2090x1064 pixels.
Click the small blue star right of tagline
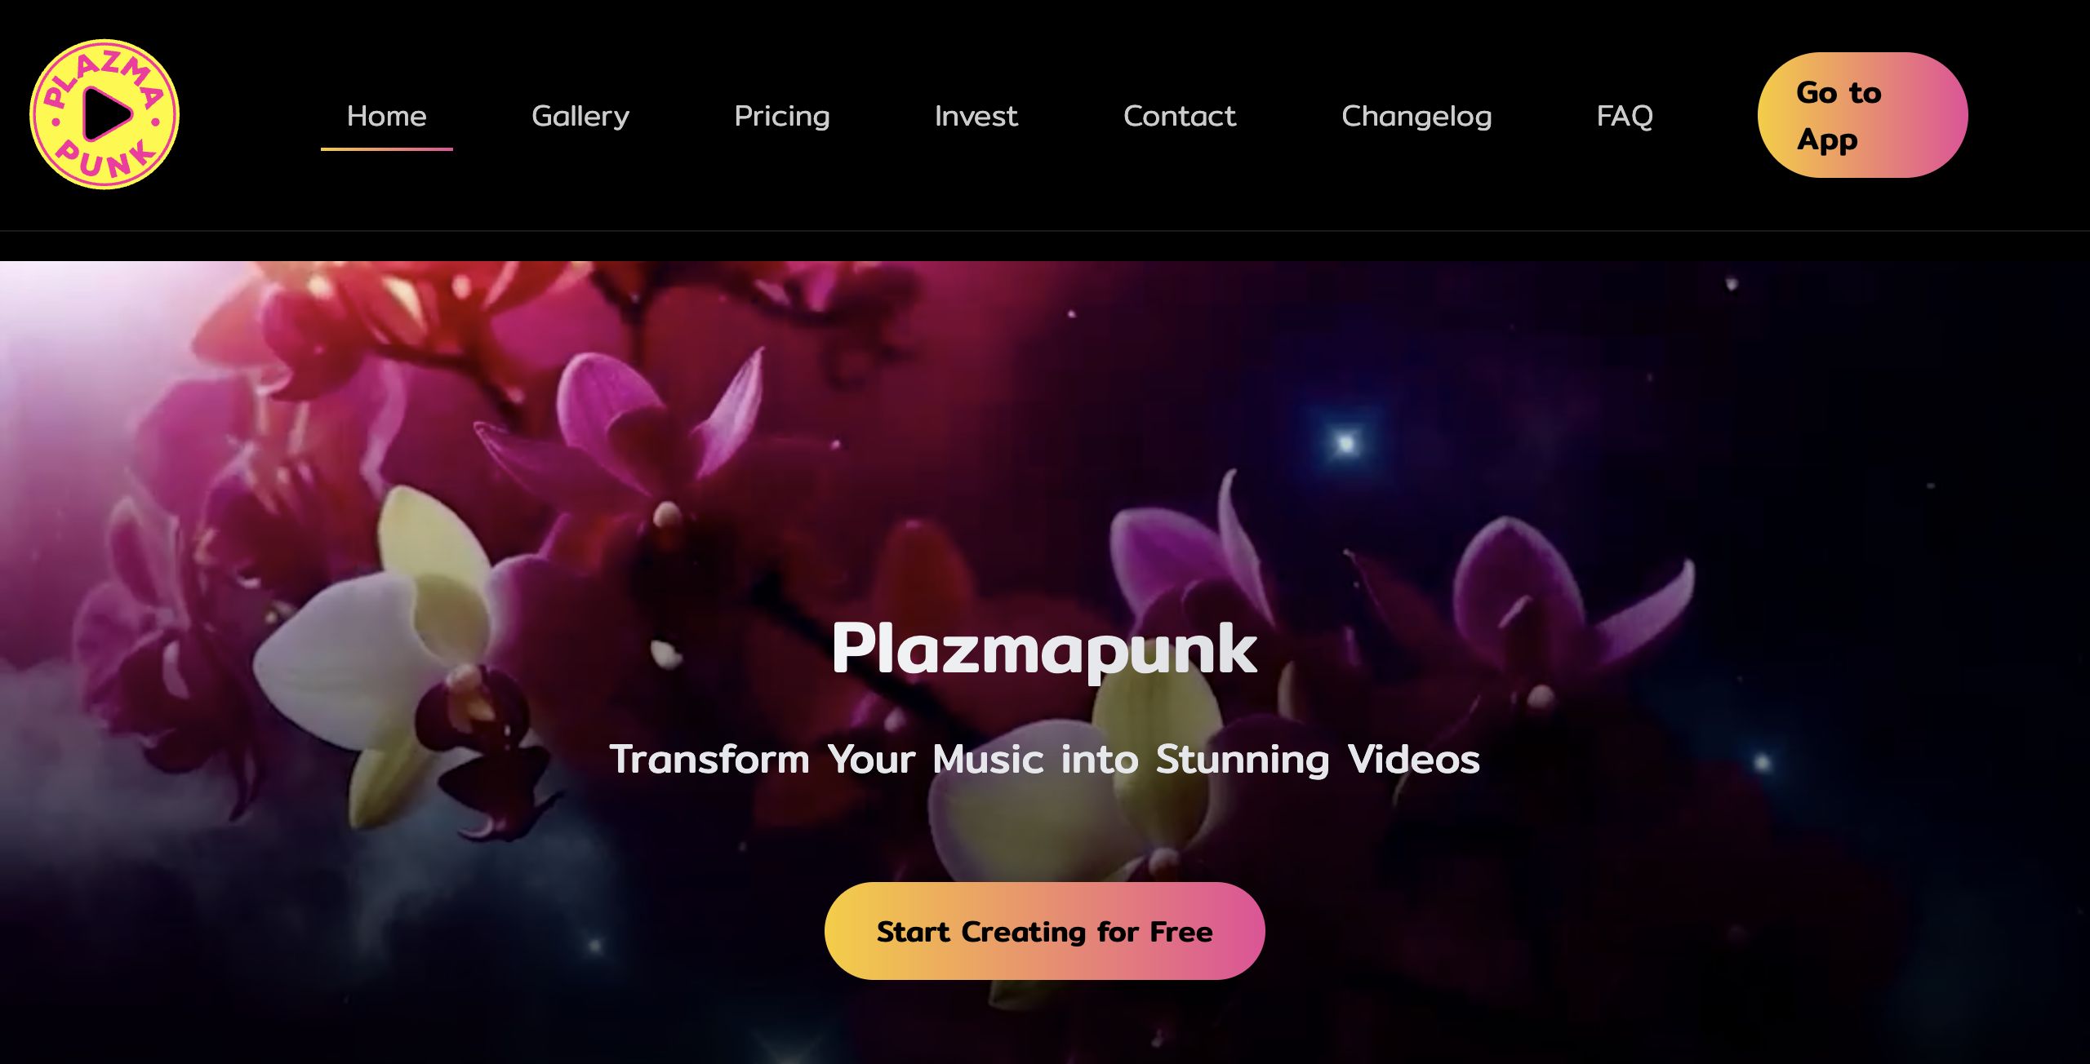1762,763
